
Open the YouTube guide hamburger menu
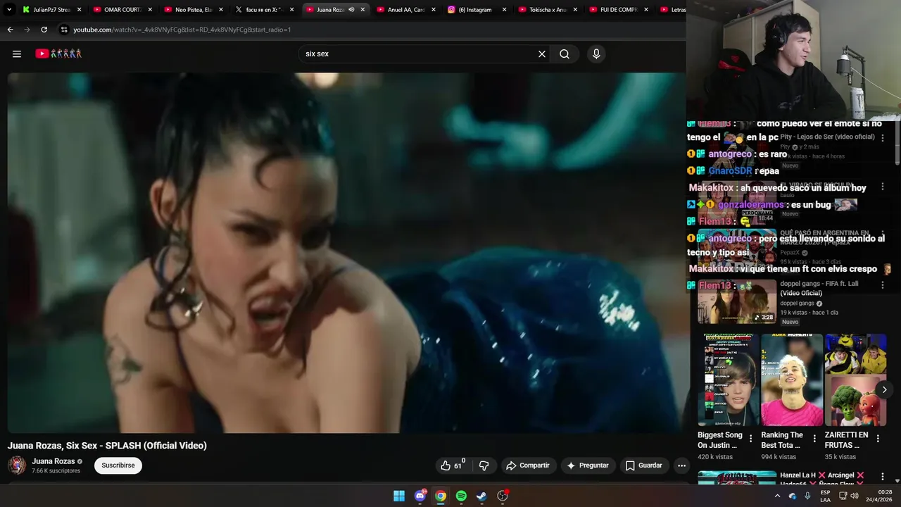[17, 54]
